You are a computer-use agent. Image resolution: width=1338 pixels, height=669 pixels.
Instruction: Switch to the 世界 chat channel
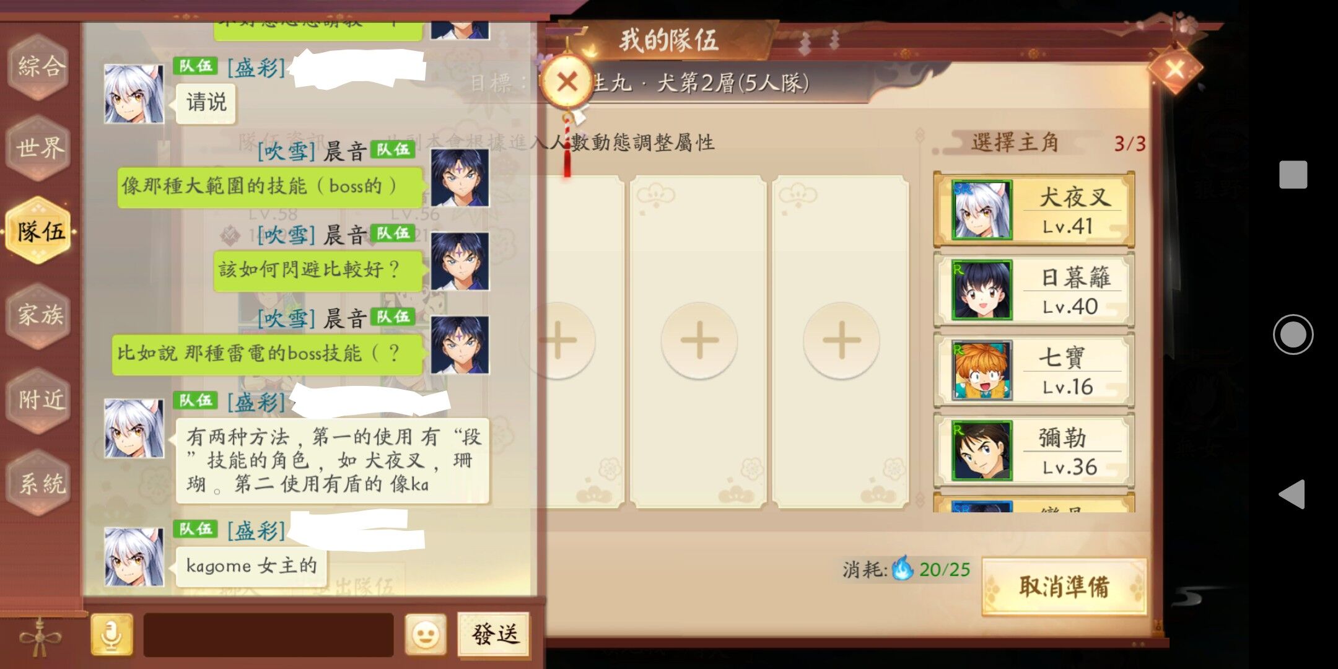click(x=40, y=148)
